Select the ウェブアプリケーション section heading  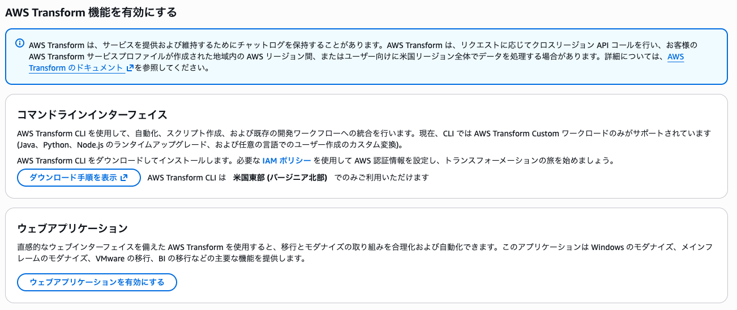point(72,229)
